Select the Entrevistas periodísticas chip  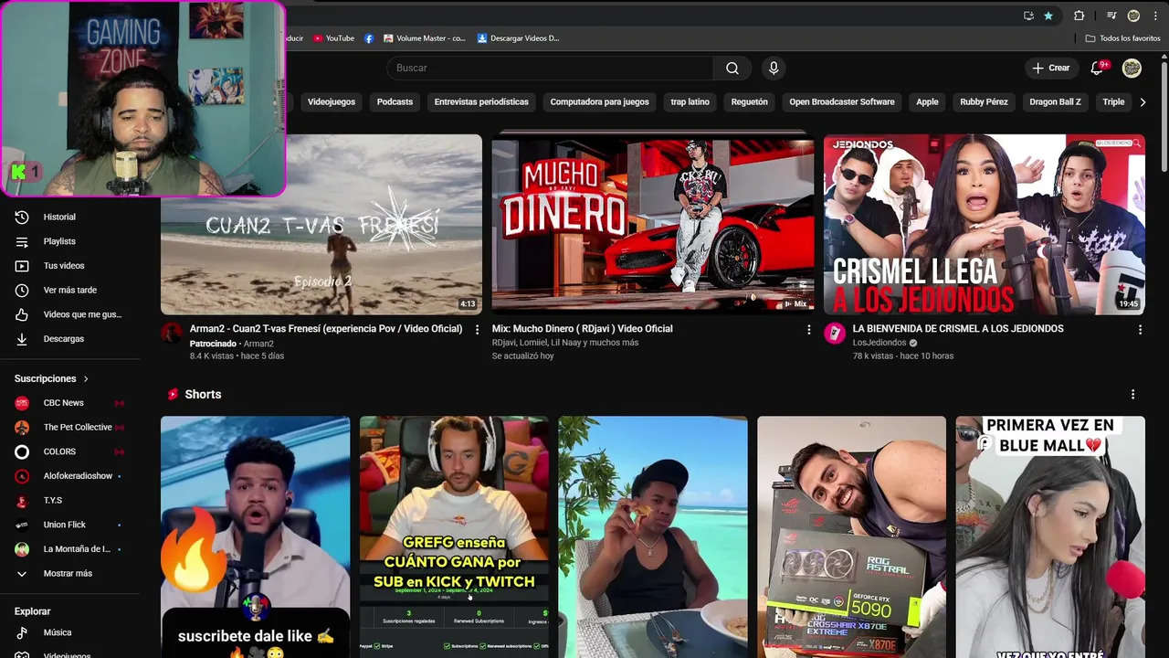[x=481, y=101]
